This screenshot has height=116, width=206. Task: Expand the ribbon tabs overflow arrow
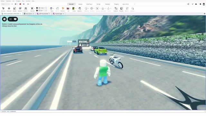(135, 4)
